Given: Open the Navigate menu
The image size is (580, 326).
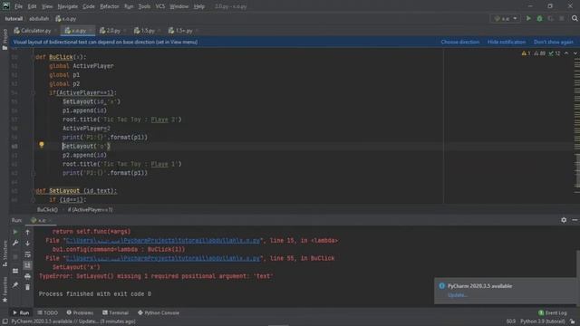Looking at the screenshot, I should click(68, 6).
